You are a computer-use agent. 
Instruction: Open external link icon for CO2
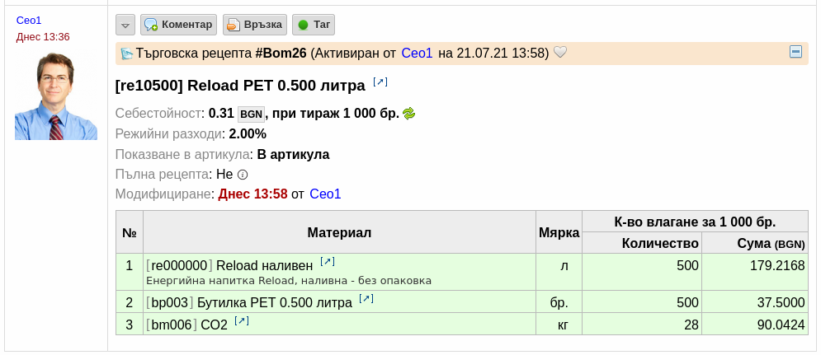(x=242, y=320)
